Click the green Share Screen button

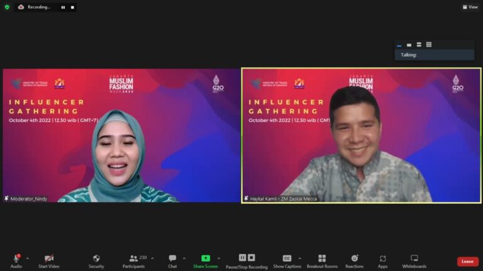coord(206,258)
